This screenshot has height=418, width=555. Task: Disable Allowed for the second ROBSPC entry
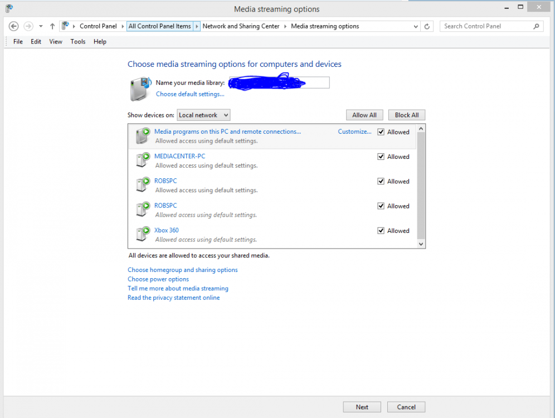(381, 206)
